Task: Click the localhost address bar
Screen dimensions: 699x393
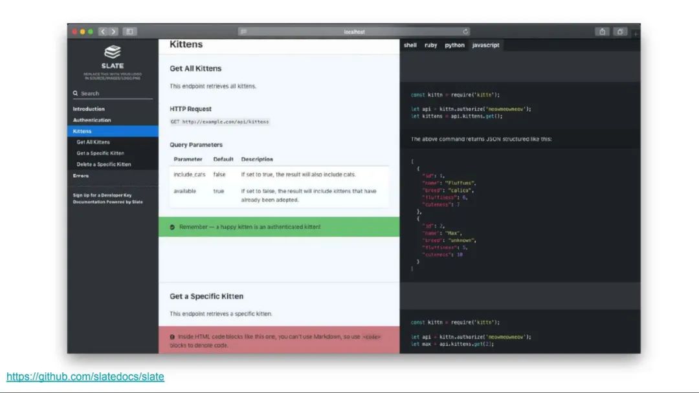Action: tap(354, 32)
